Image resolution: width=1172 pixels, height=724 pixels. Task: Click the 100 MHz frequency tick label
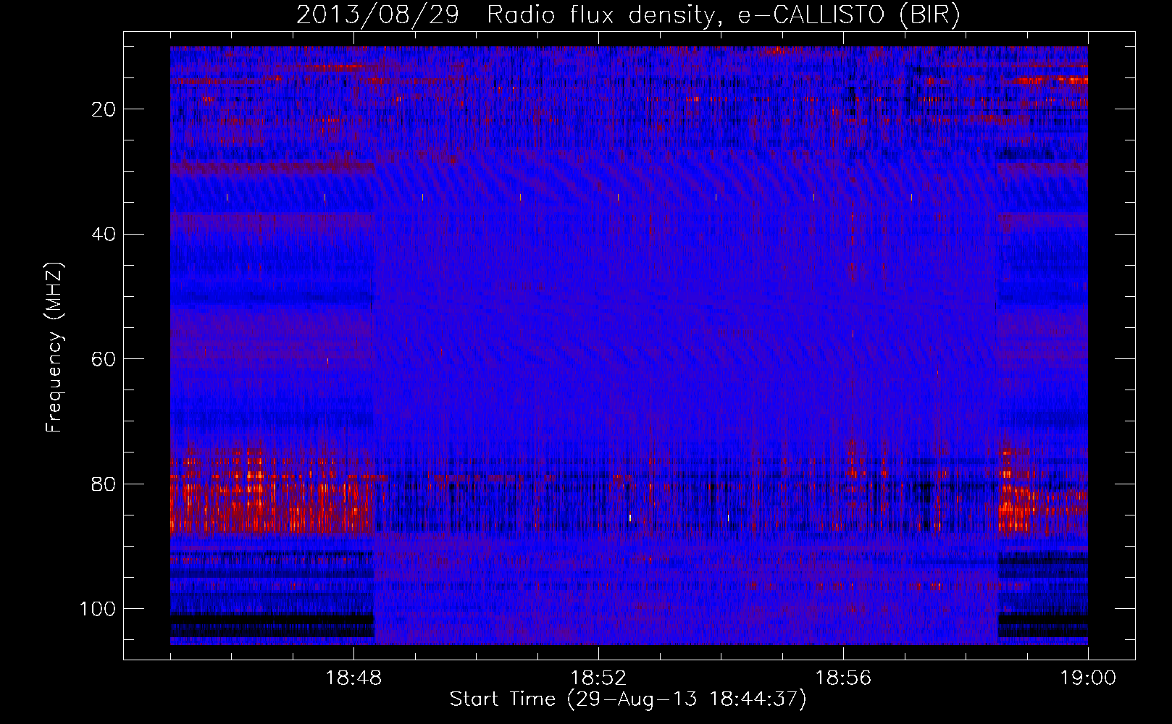(98, 609)
